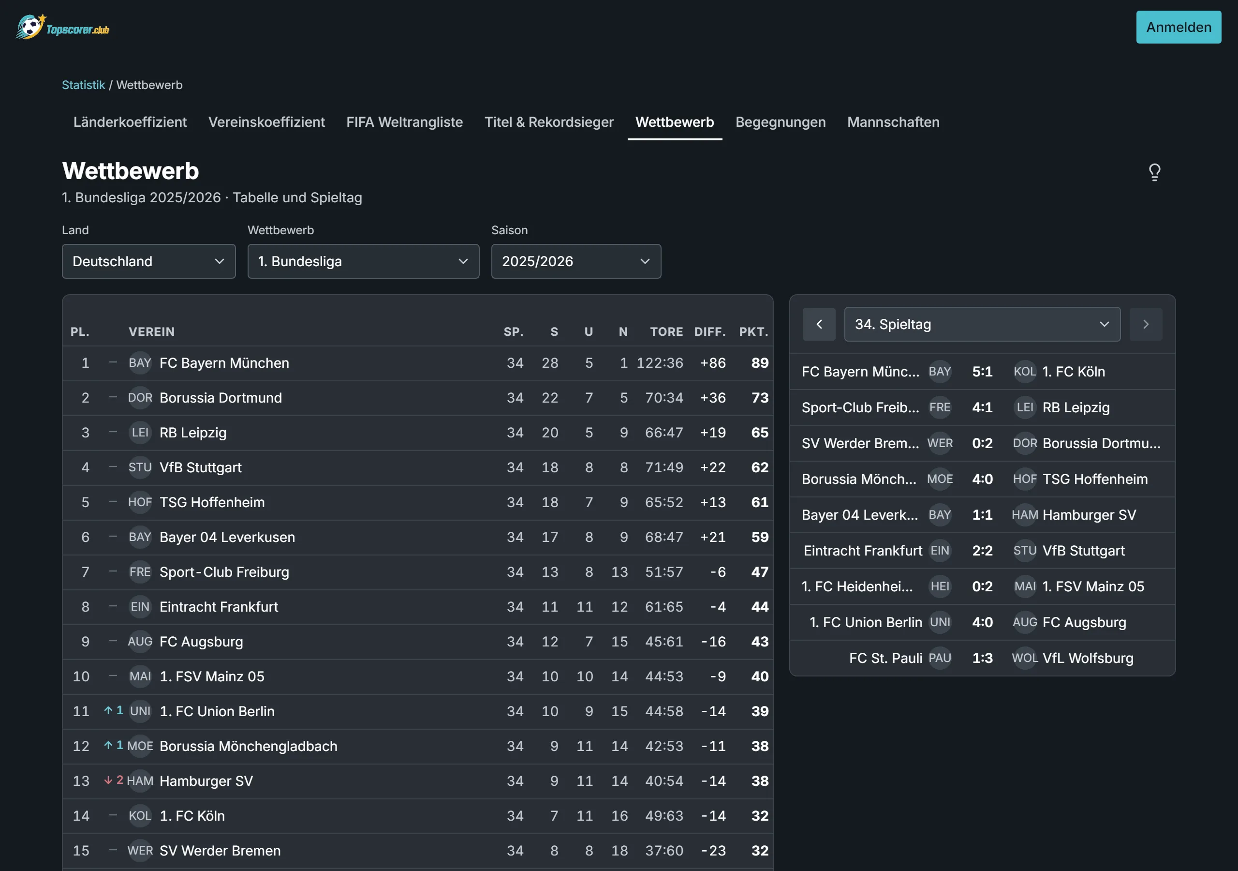Click Bayern München's 89 points value
Viewport: 1238px width, 871px height.
click(x=760, y=363)
